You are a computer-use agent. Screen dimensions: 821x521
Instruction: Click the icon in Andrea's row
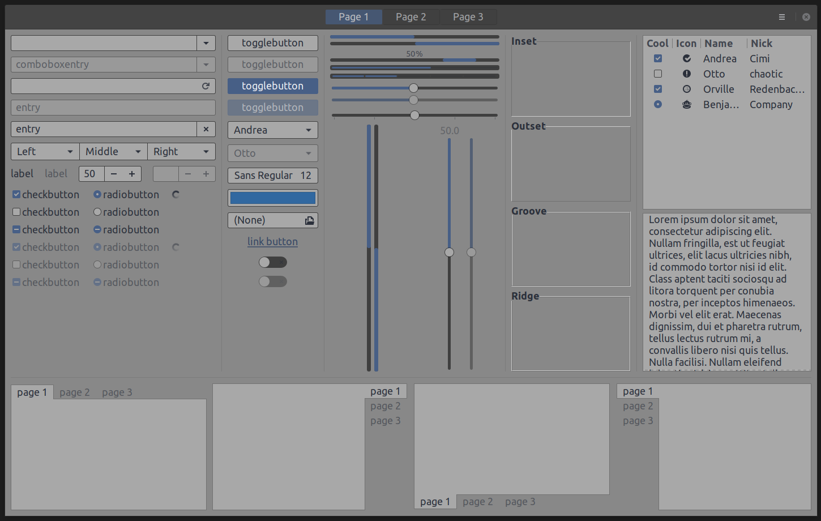point(687,58)
